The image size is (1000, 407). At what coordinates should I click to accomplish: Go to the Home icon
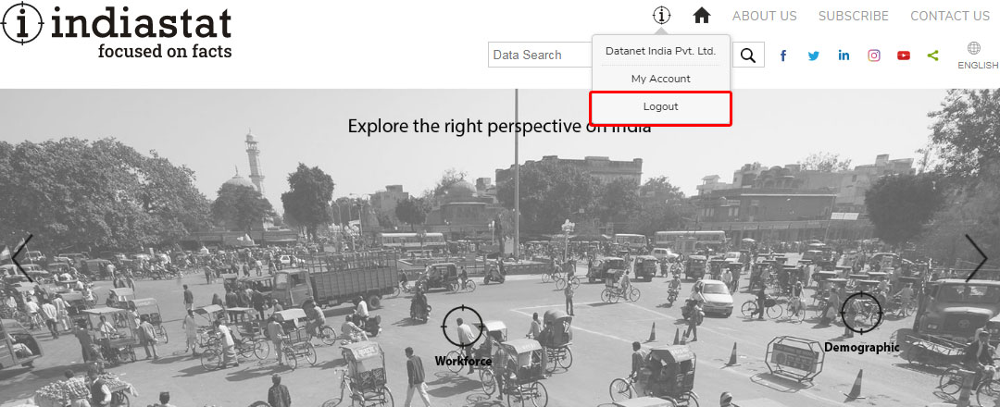(702, 15)
